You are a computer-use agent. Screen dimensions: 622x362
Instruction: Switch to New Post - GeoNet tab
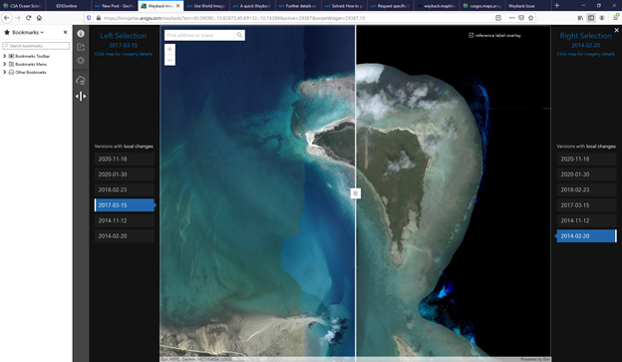click(x=115, y=6)
